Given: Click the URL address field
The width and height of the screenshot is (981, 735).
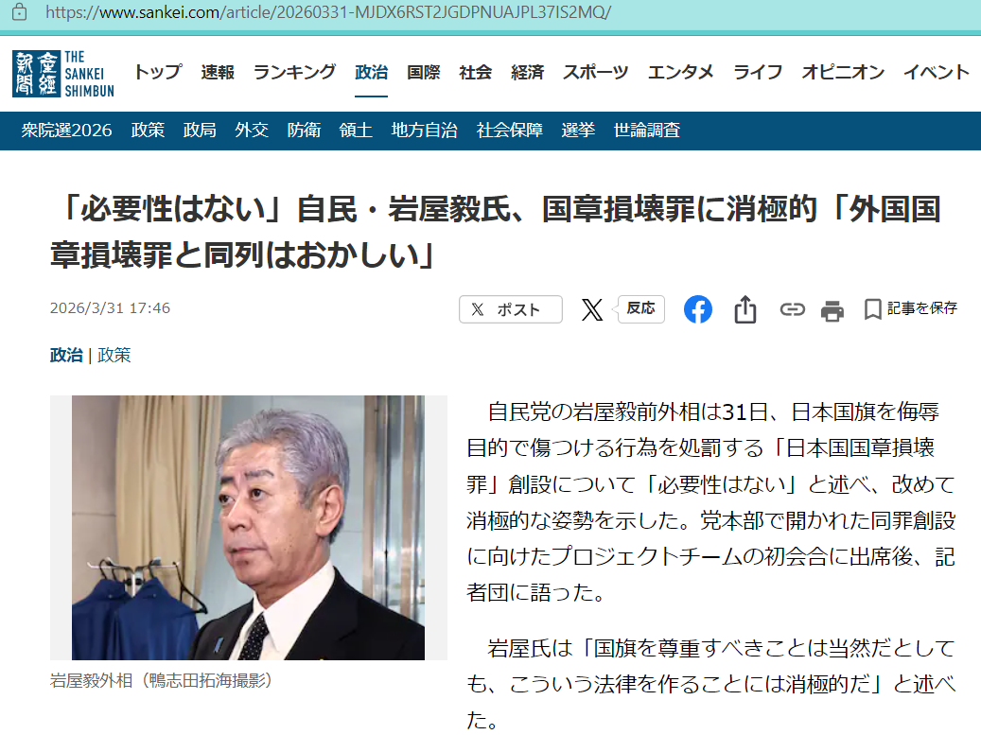Looking at the screenshot, I should [x=488, y=12].
